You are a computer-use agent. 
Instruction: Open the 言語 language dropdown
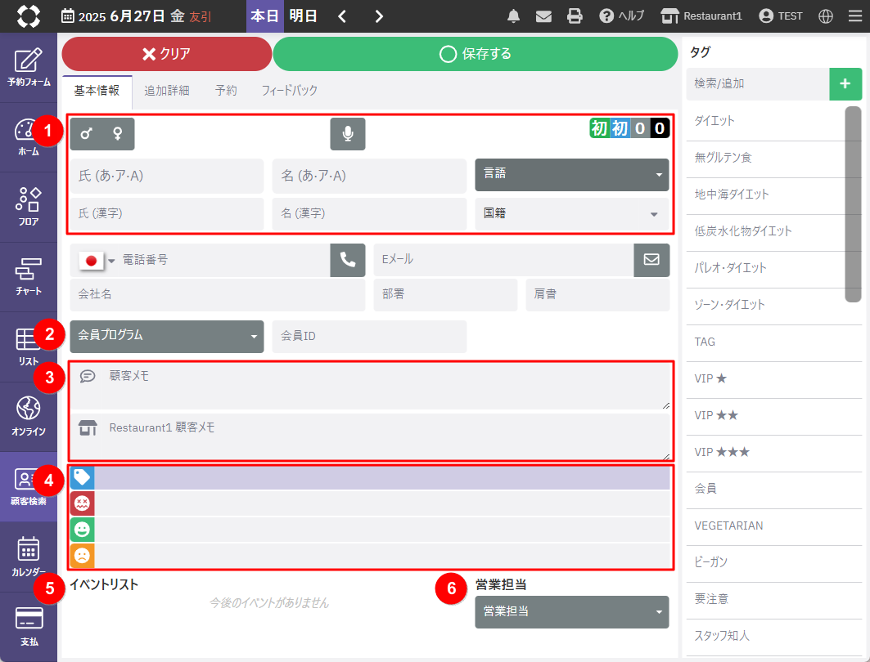pos(571,174)
